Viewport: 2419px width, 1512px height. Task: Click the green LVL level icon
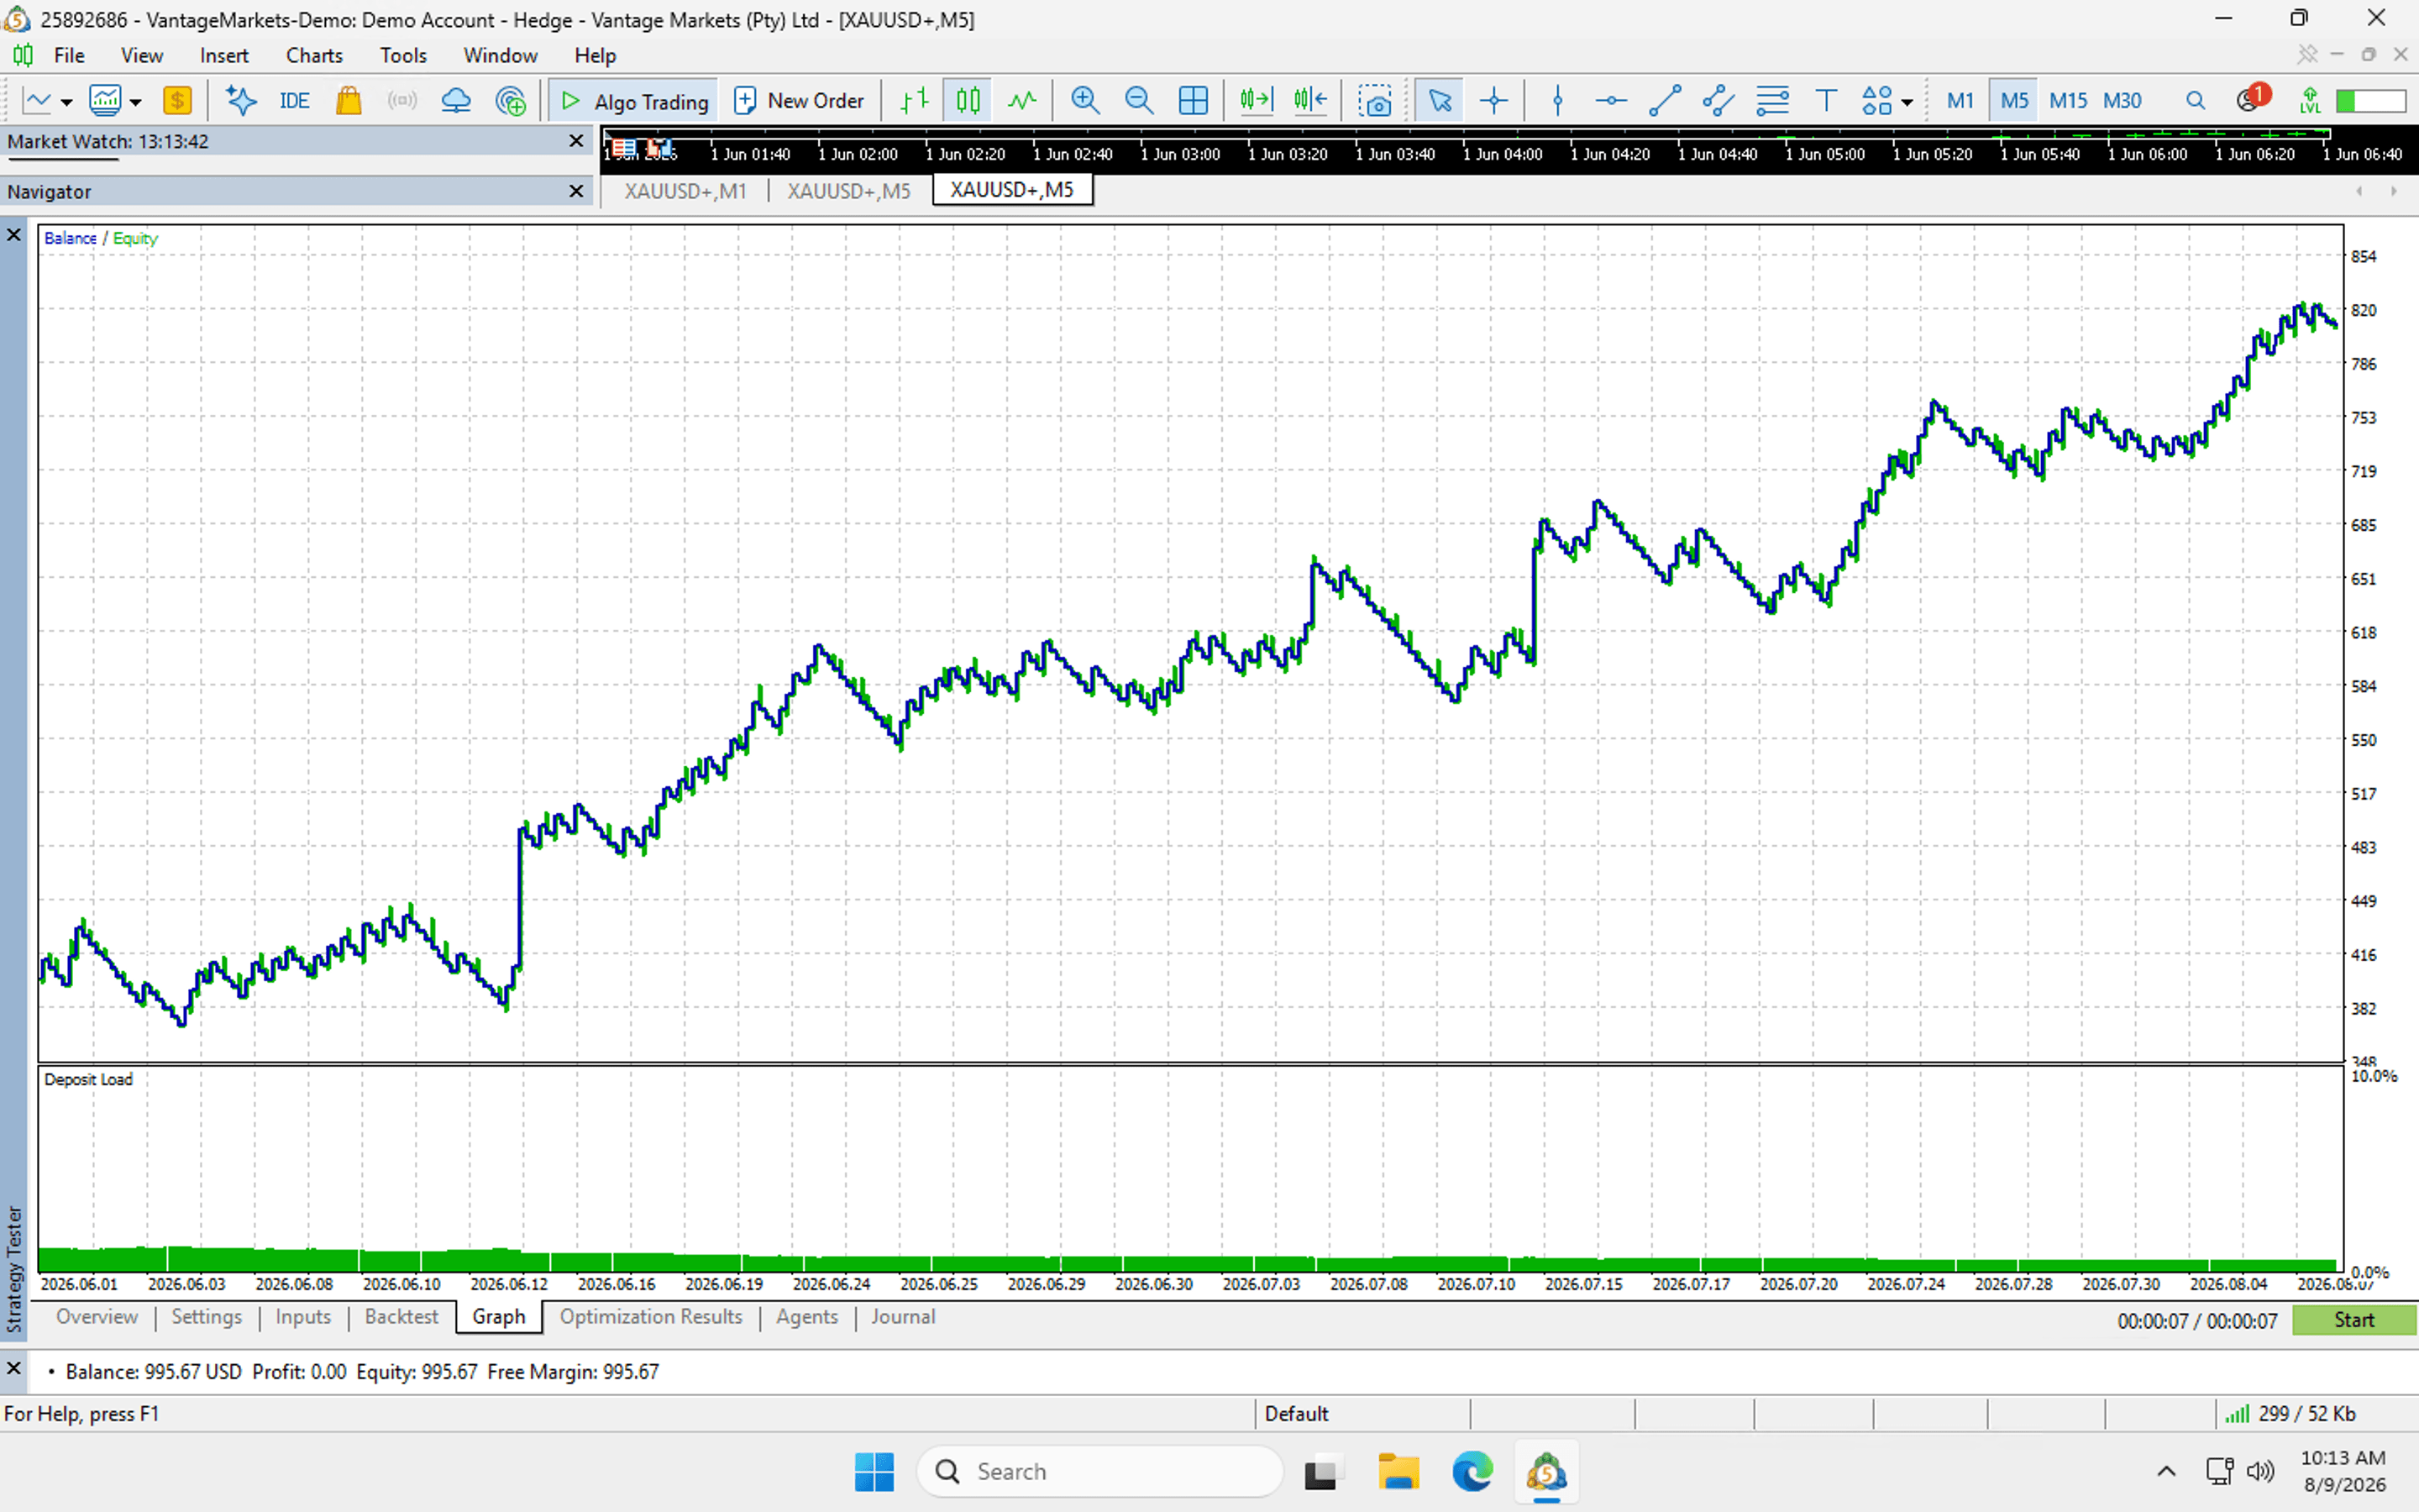click(x=2310, y=101)
